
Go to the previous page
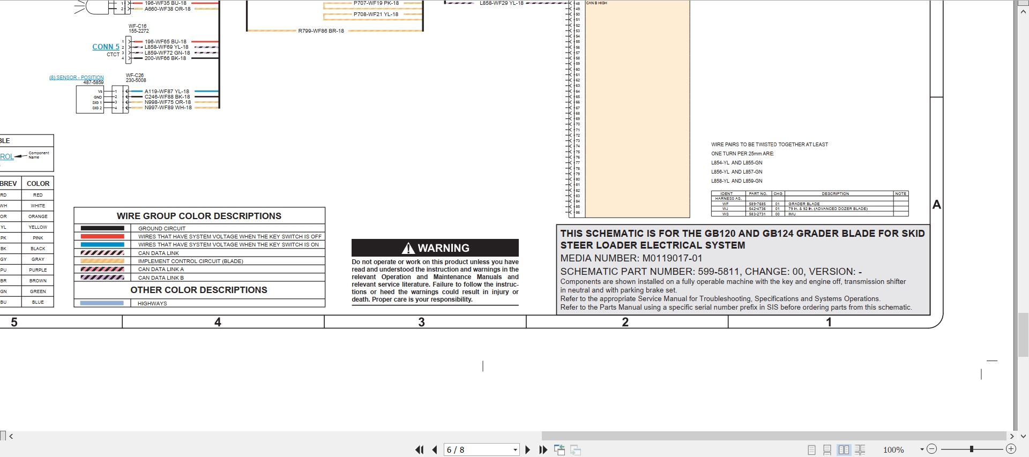click(435, 450)
